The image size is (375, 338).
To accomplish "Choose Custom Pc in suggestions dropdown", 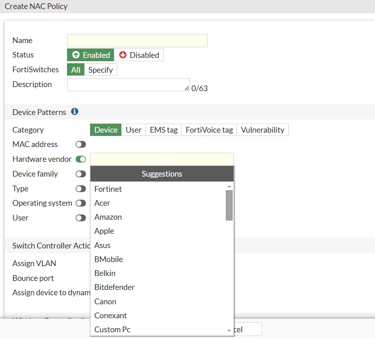I will tap(158, 330).
